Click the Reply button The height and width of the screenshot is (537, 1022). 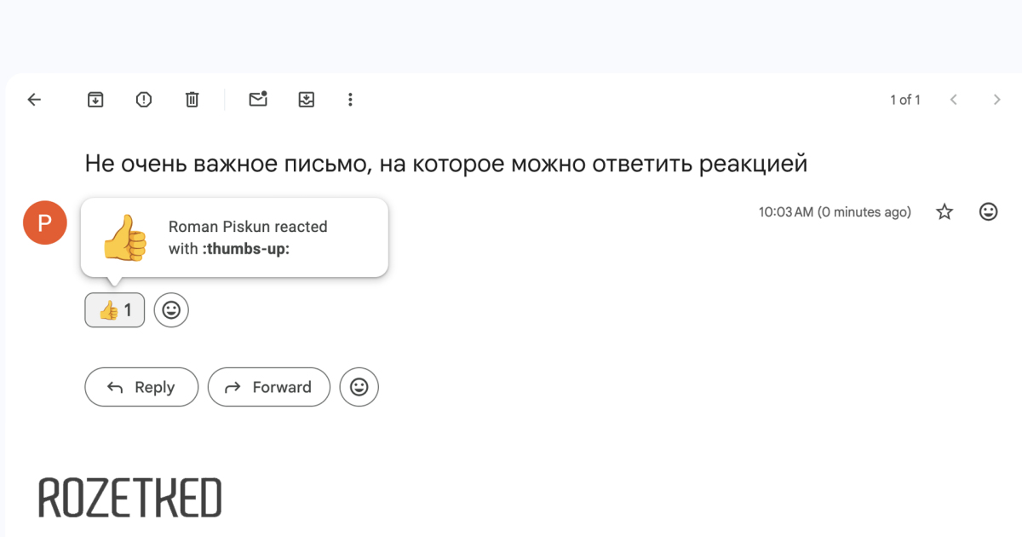(x=141, y=387)
